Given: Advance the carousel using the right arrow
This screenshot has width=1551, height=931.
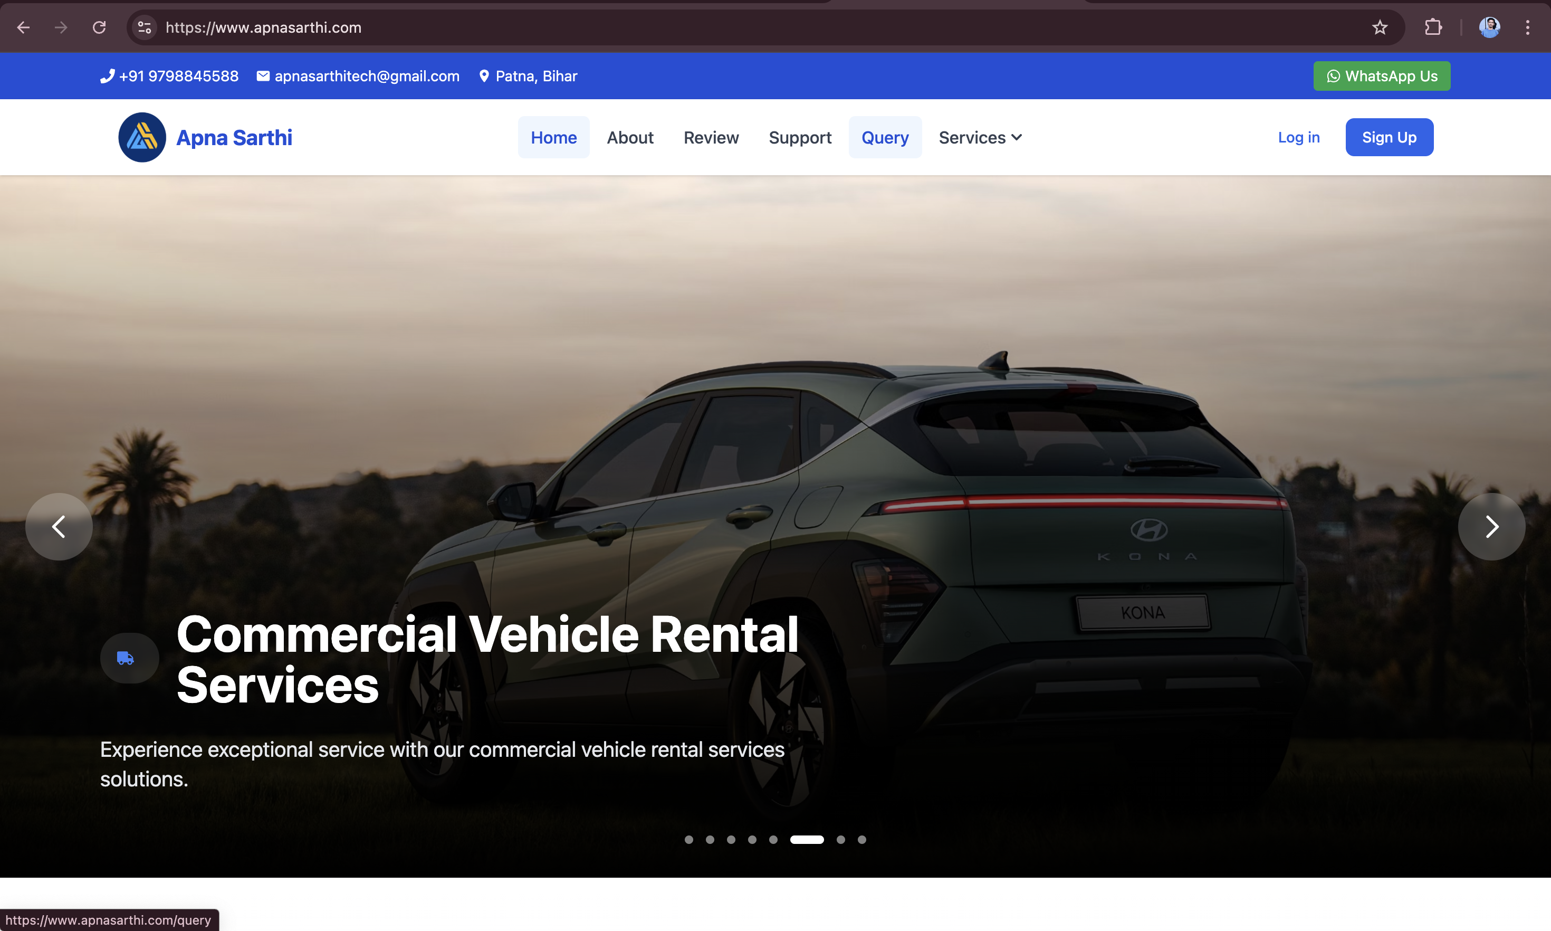Looking at the screenshot, I should click(x=1491, y=527).
